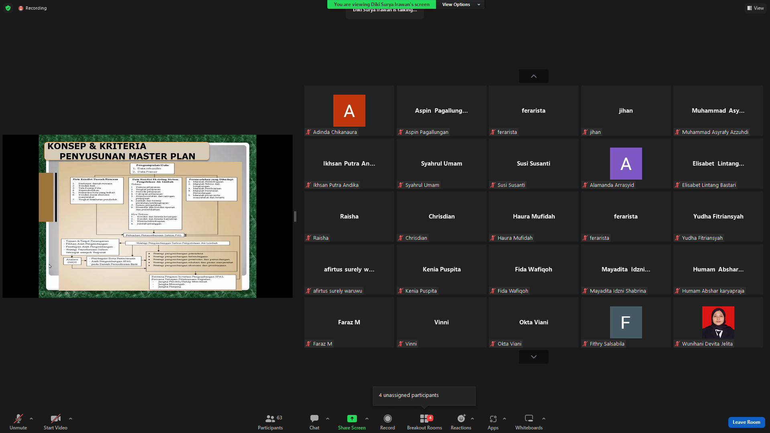The height and width of the screenshot is (433, 770).
Task: Click the mute icon beside Elisabet Lintang Bastari
Action: (677, 185)
